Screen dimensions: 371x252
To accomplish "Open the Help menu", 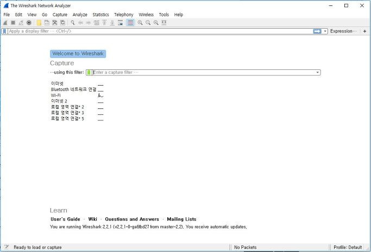I will (179, 15).
